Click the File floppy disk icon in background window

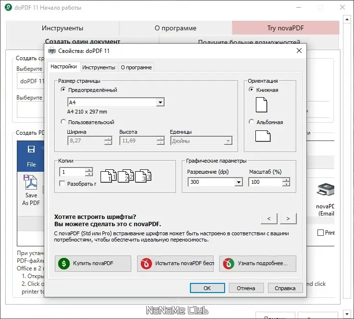[31, 149]
